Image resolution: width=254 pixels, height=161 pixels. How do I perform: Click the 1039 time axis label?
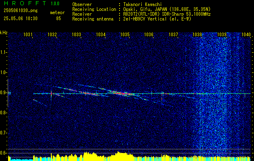coord(222,34)
